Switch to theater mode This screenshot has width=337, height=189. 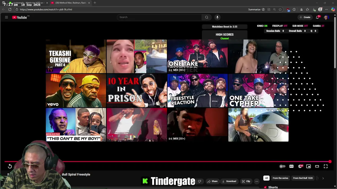coord(317,166)
